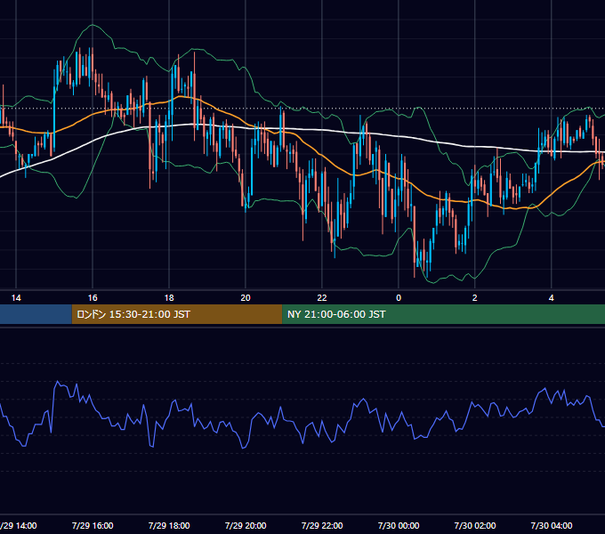The image size is (605, 534).
Task: Click the 7/29 22:00 date label
Action: pos(322,525)
